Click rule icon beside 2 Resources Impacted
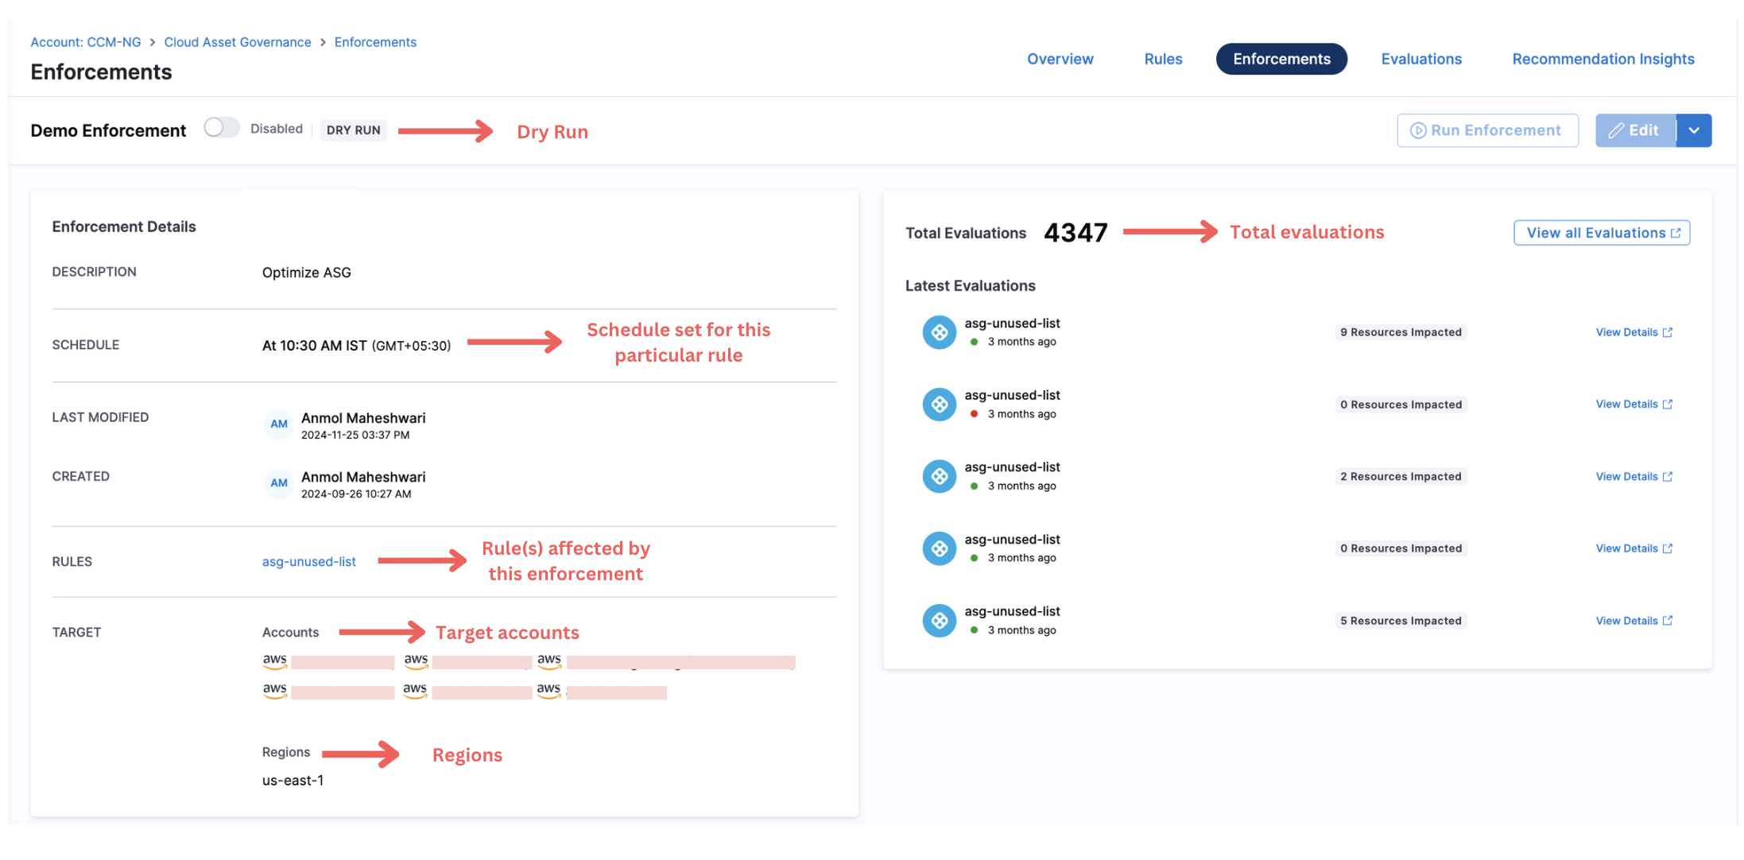The height and width of the screenshot is (860, 1744). (x=939, y=476)
